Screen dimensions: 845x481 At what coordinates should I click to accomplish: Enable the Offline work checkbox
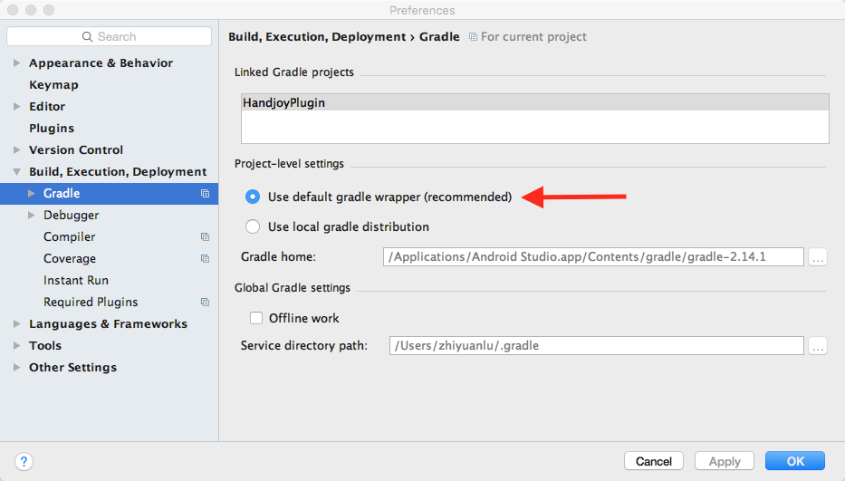[256, 318]
